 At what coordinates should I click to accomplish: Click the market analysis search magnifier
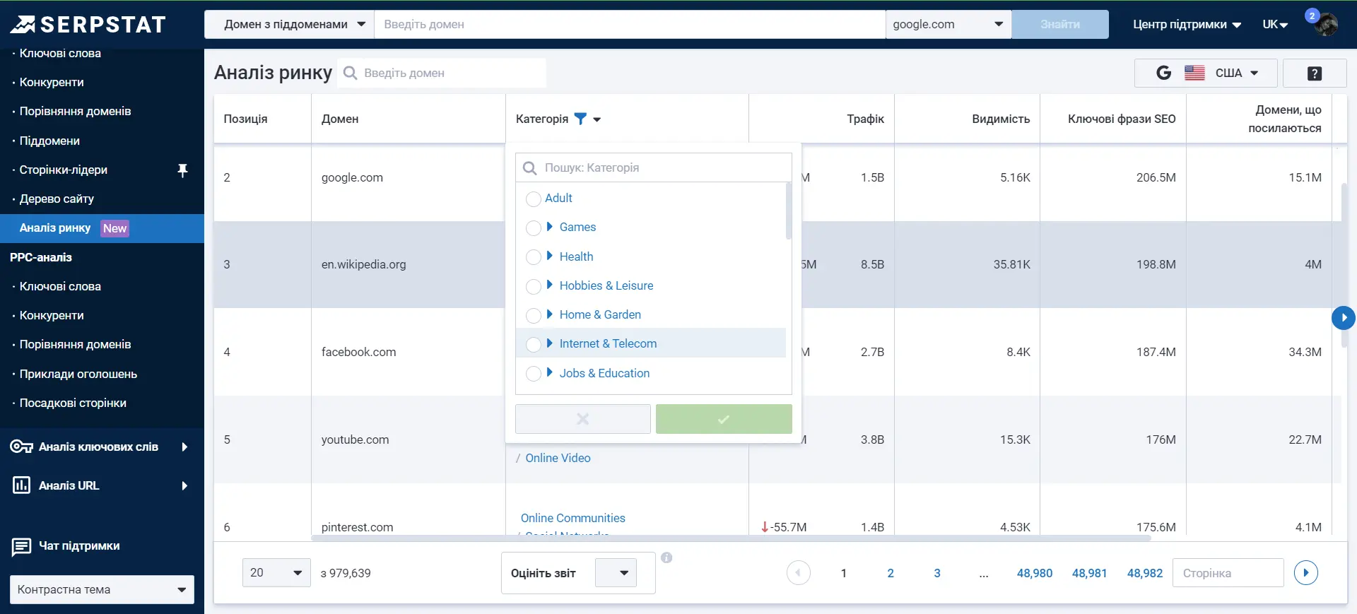350,73
